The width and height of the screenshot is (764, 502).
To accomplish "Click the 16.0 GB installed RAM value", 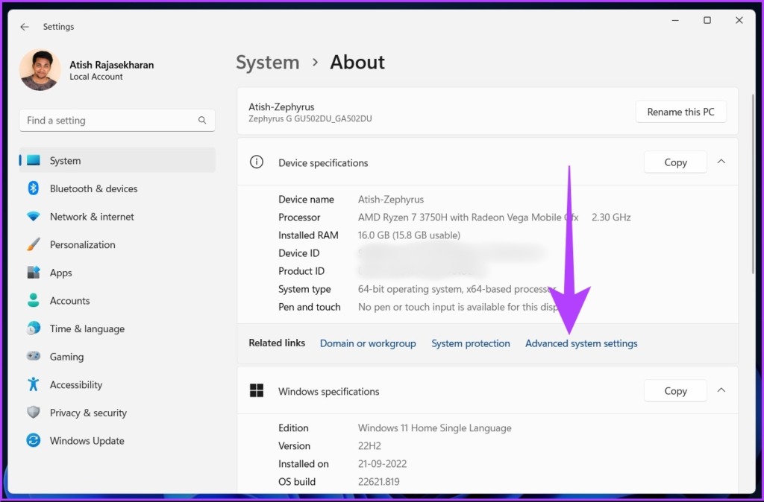I will pyautogui.click(x=409, y=235).
